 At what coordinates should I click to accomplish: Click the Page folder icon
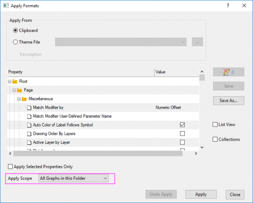(x=20, y=90)
